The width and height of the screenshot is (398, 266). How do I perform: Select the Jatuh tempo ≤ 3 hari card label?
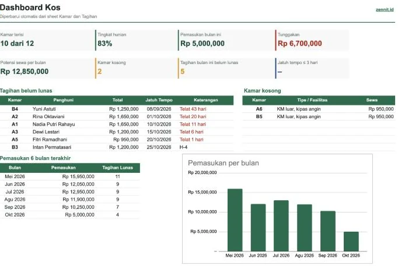[x=298, y=62]
